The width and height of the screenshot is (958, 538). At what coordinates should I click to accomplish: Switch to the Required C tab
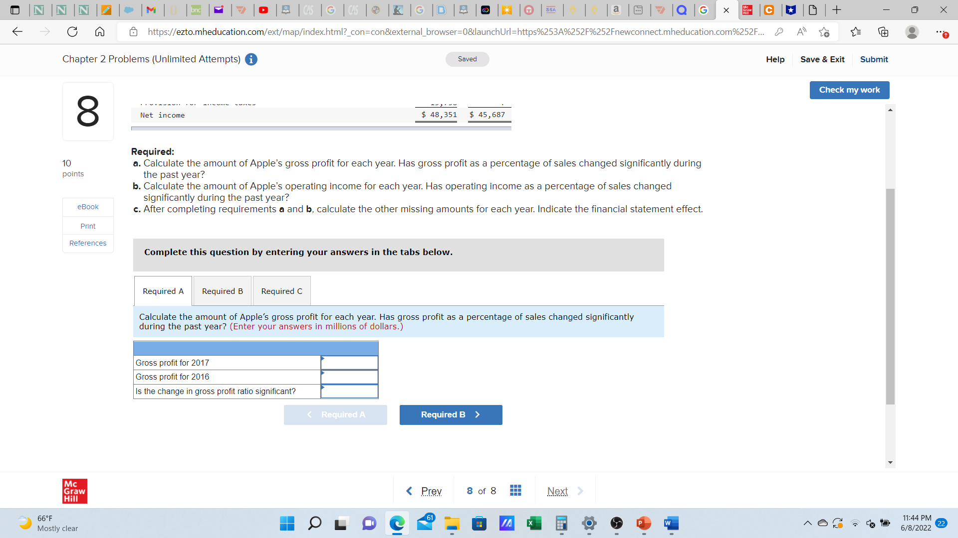[x=281, y=291]
